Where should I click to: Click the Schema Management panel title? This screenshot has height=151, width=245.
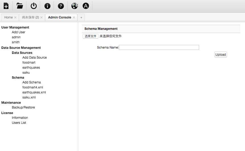coord(101,29)
